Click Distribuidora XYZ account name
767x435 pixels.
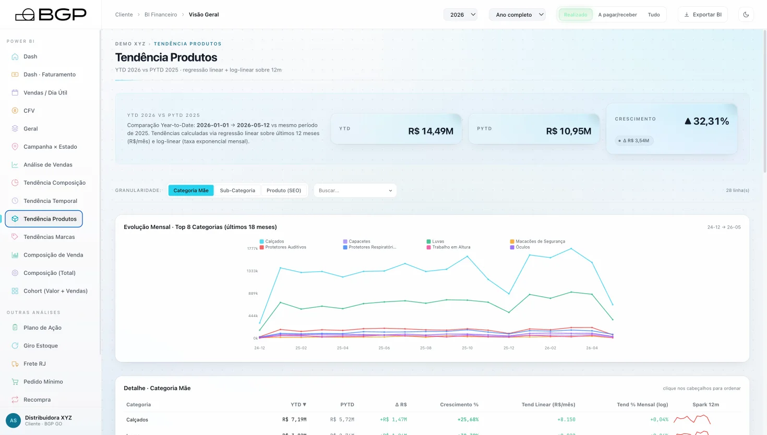tap(49, 418)
